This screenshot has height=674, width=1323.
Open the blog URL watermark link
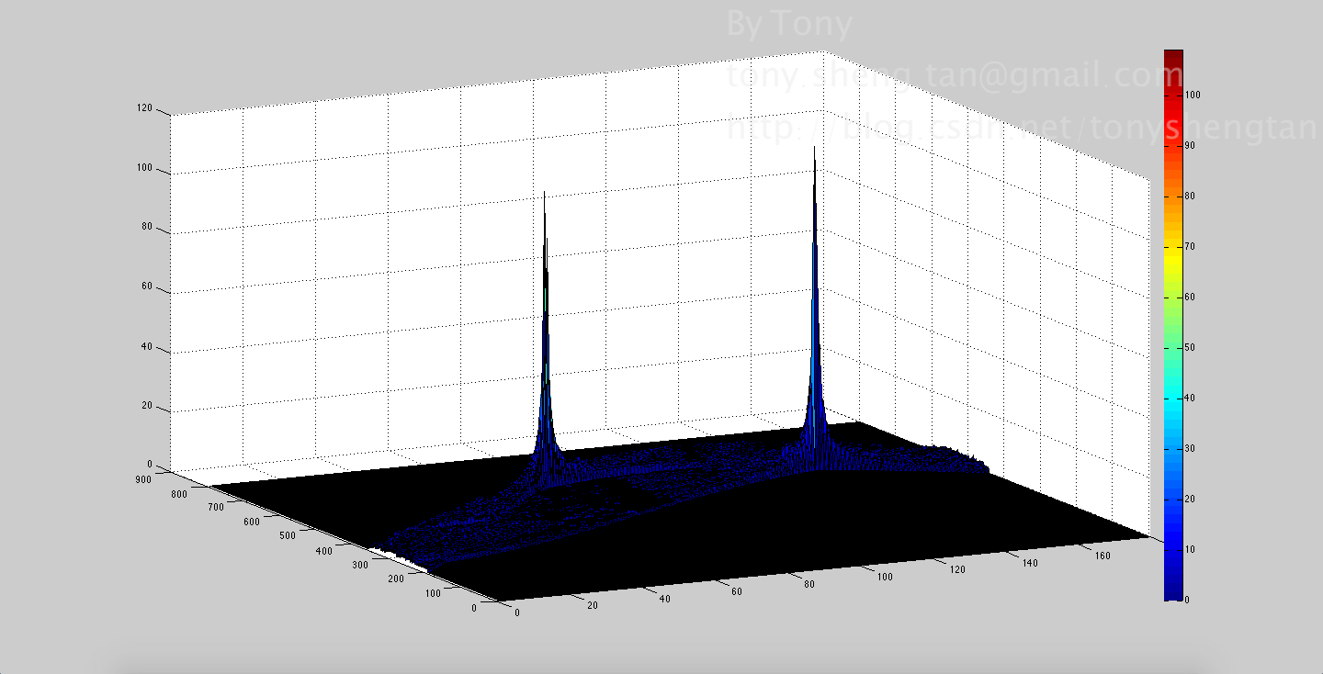(x=1020, y=129)
